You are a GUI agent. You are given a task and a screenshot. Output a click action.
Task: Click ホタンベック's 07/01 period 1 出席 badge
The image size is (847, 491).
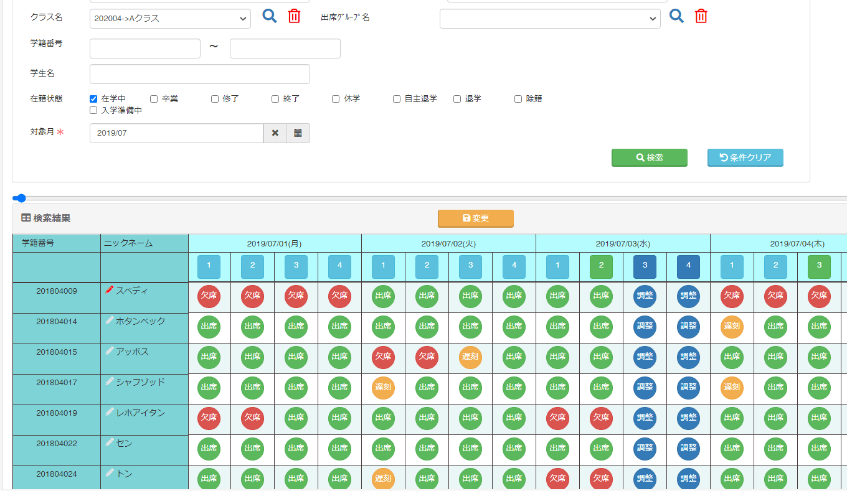(x=209, y=327)
